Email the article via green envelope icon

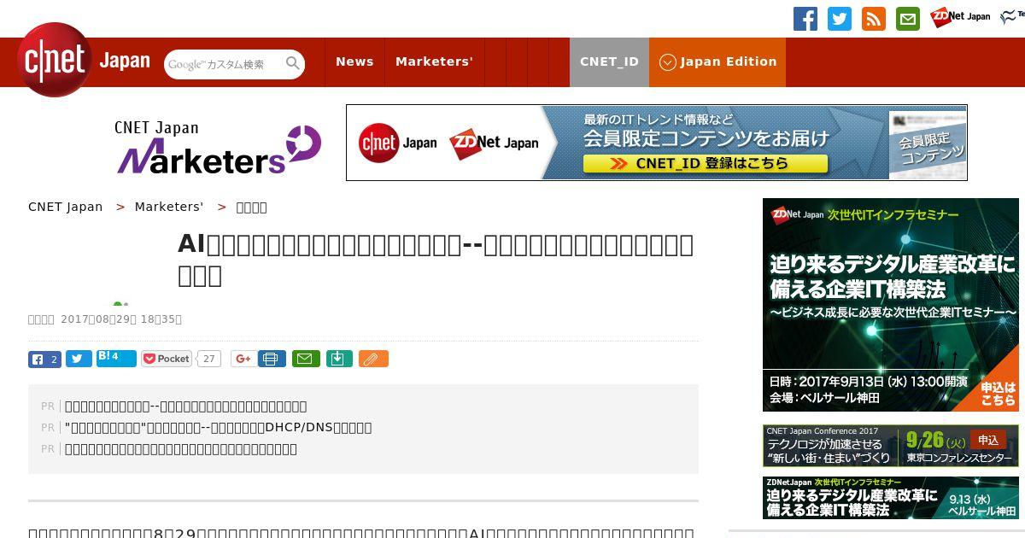(x=306, y=359)
